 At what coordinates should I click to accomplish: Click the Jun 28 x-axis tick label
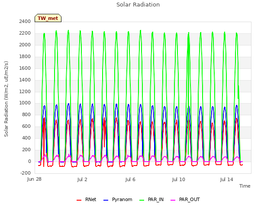coord(34,179)
